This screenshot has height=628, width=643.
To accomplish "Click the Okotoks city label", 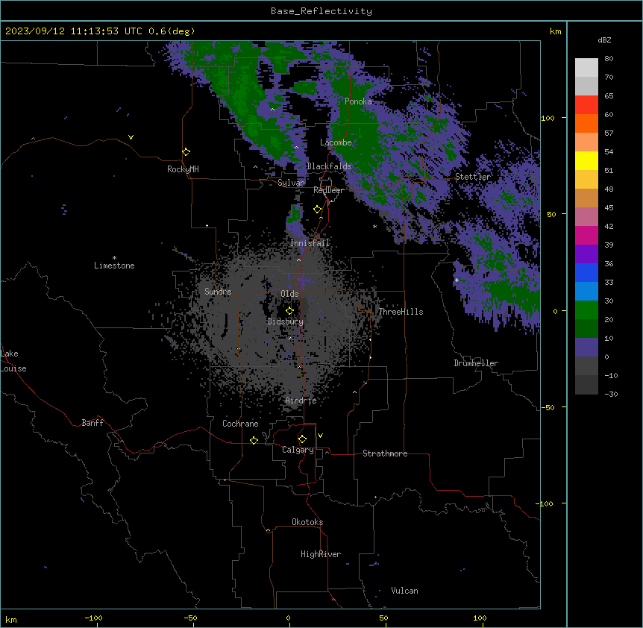I will pyautogui.click(x=307, y=522).
